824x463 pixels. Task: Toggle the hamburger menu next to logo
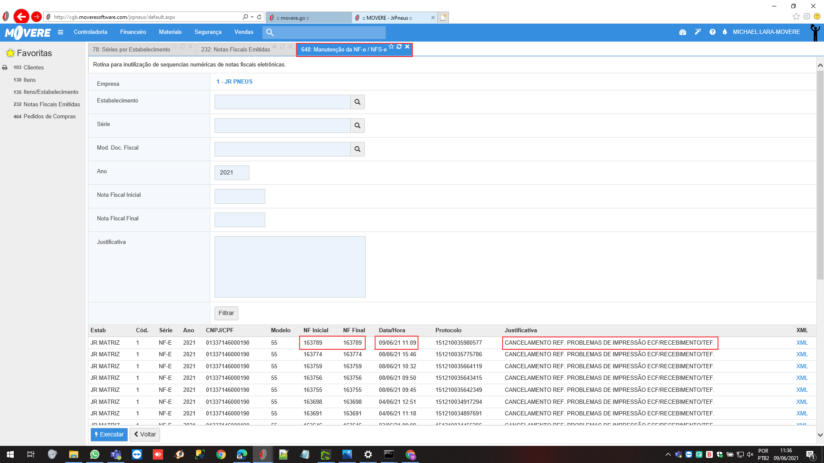(61, 32)
